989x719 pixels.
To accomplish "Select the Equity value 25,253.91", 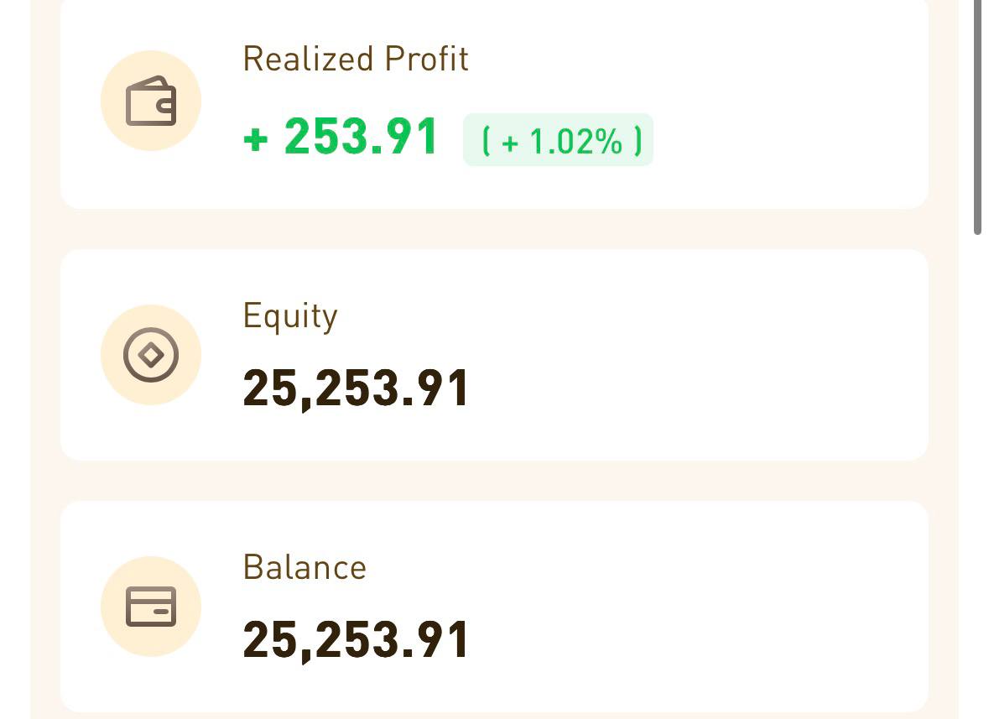I will coord(356,389).
